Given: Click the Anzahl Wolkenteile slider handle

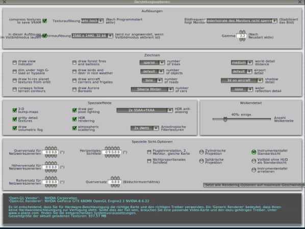Looking at the screenshot, I should coord(225,119).
